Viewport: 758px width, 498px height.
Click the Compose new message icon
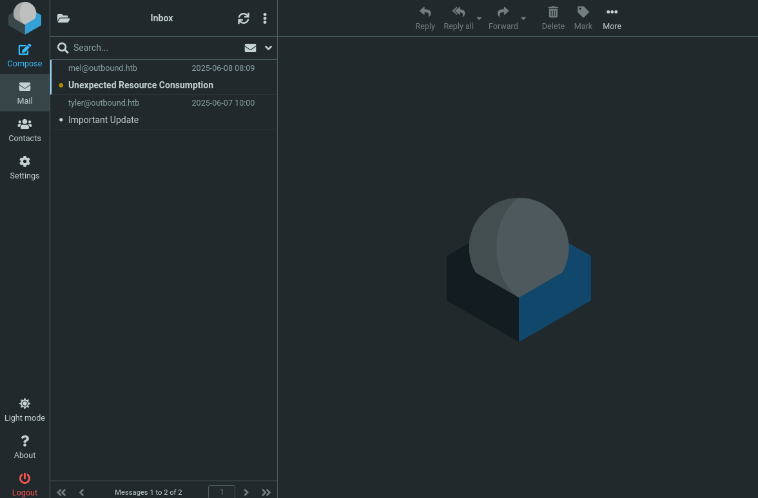(24, 50)
